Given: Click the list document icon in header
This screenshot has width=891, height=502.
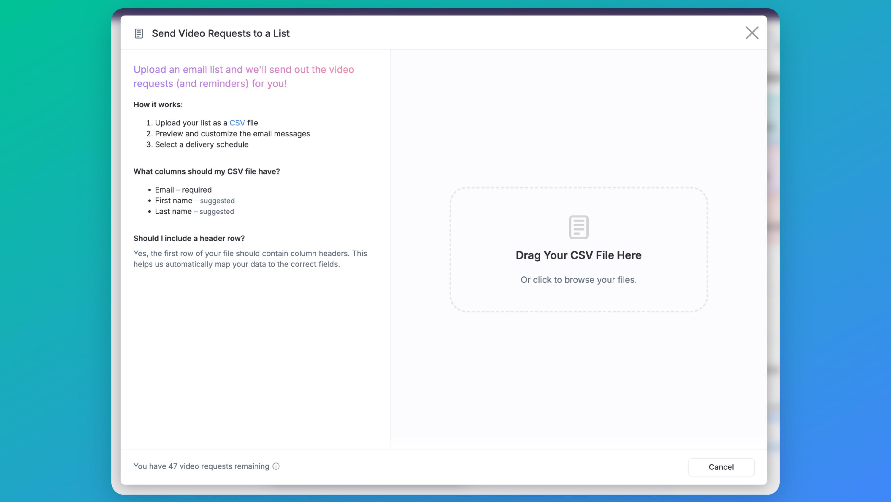Looking at the screenshot, I should coord(139,34).
